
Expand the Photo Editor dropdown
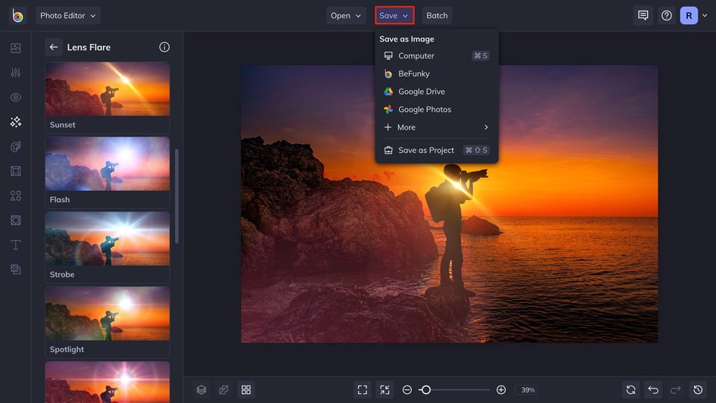[68, 15]
